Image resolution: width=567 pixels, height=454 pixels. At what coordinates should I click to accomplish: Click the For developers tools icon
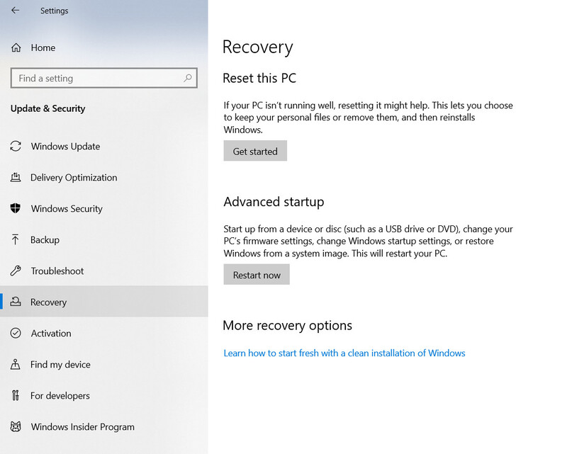point(15,395)
